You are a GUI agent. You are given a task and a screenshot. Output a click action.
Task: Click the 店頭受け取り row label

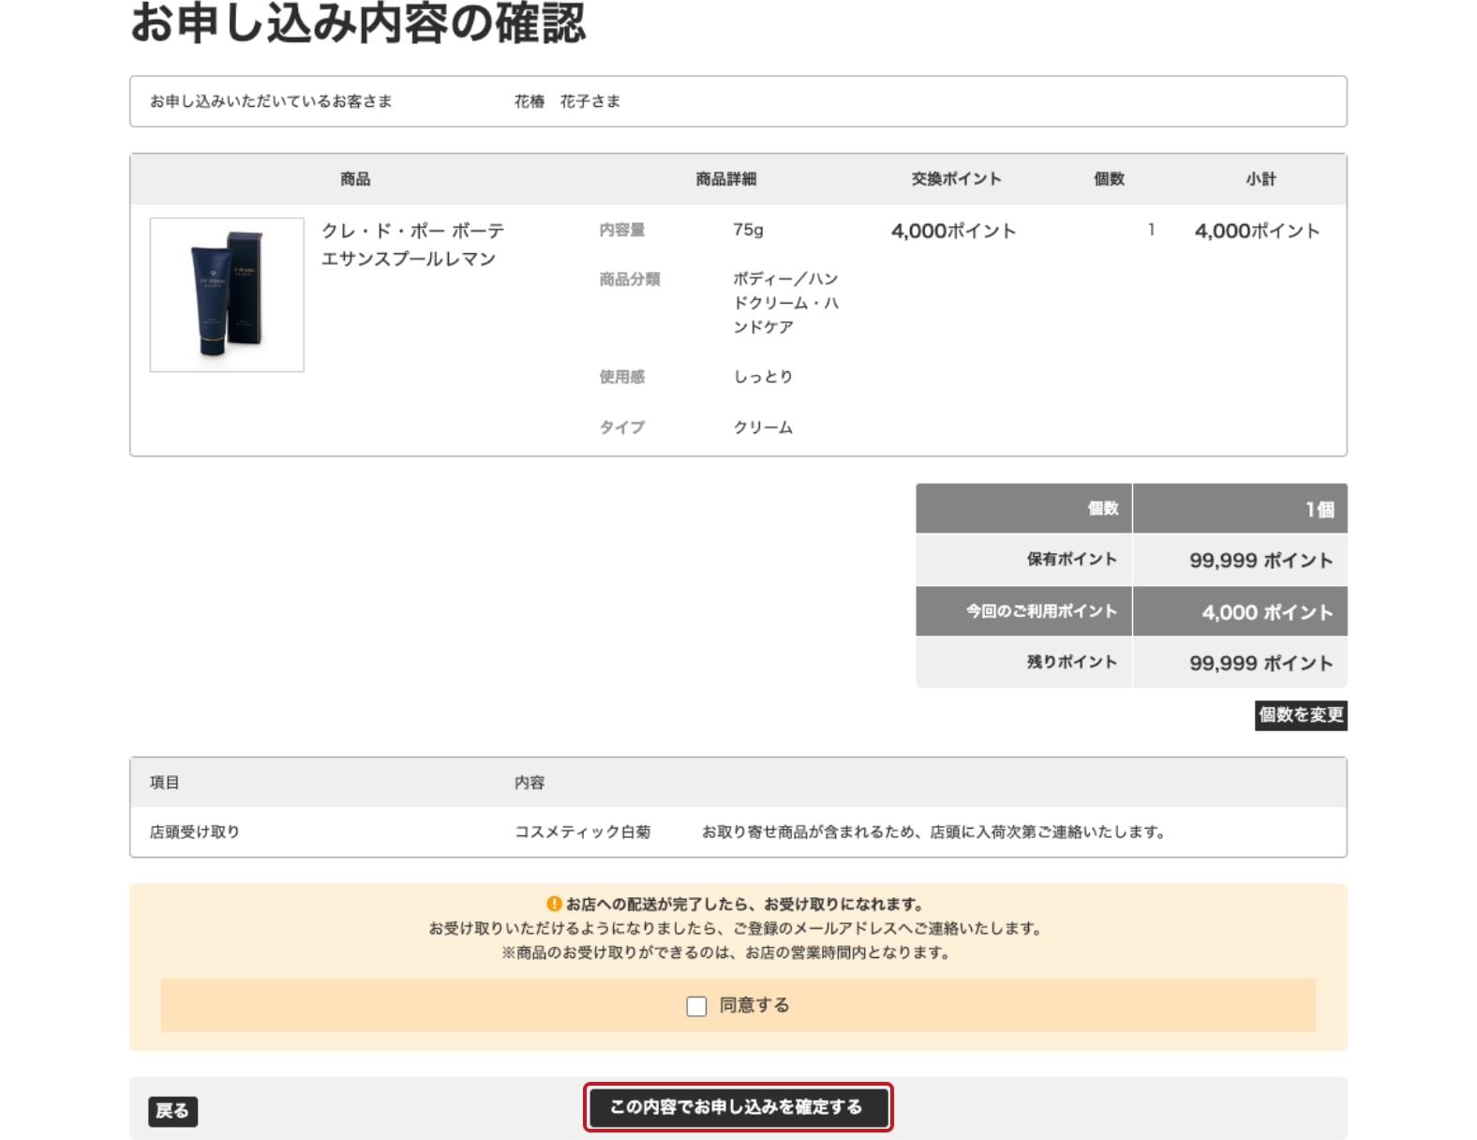tap(195, 832)
